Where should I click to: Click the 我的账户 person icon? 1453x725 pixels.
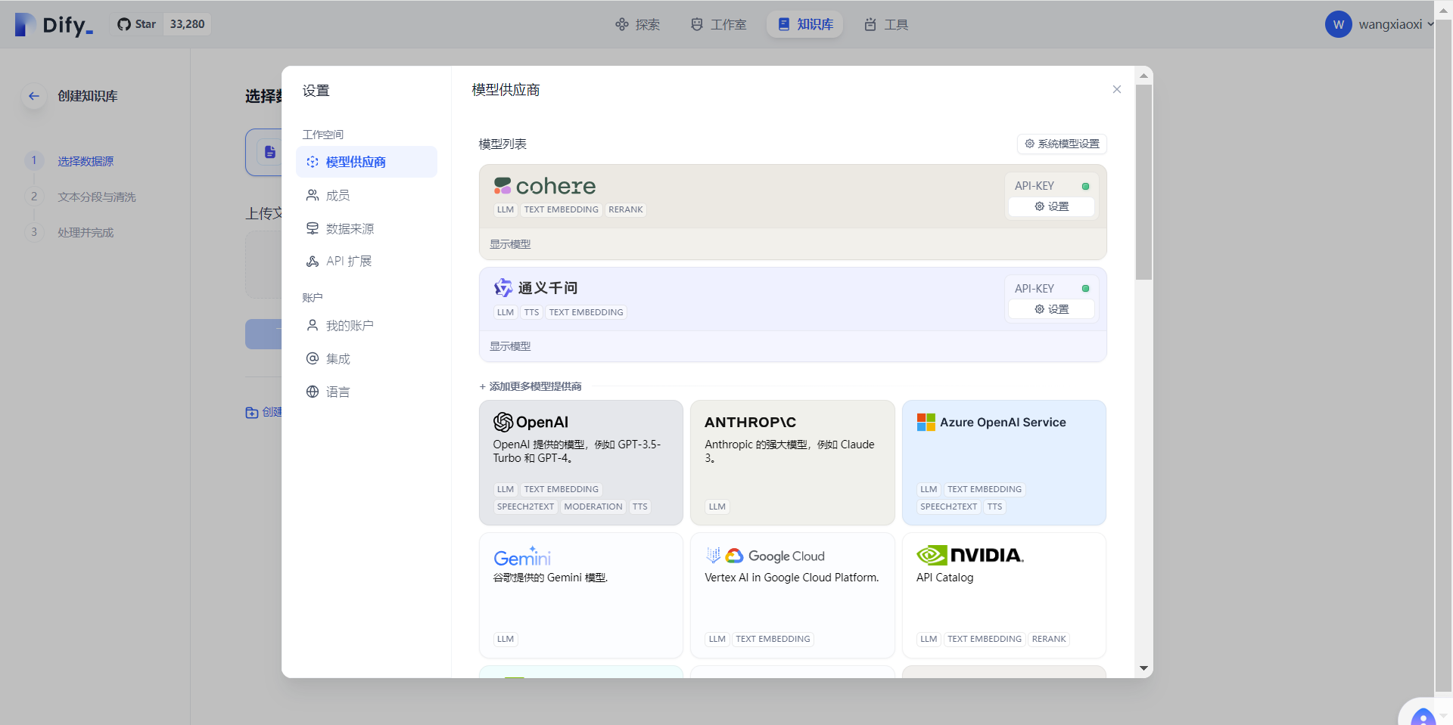coord(312,325)
